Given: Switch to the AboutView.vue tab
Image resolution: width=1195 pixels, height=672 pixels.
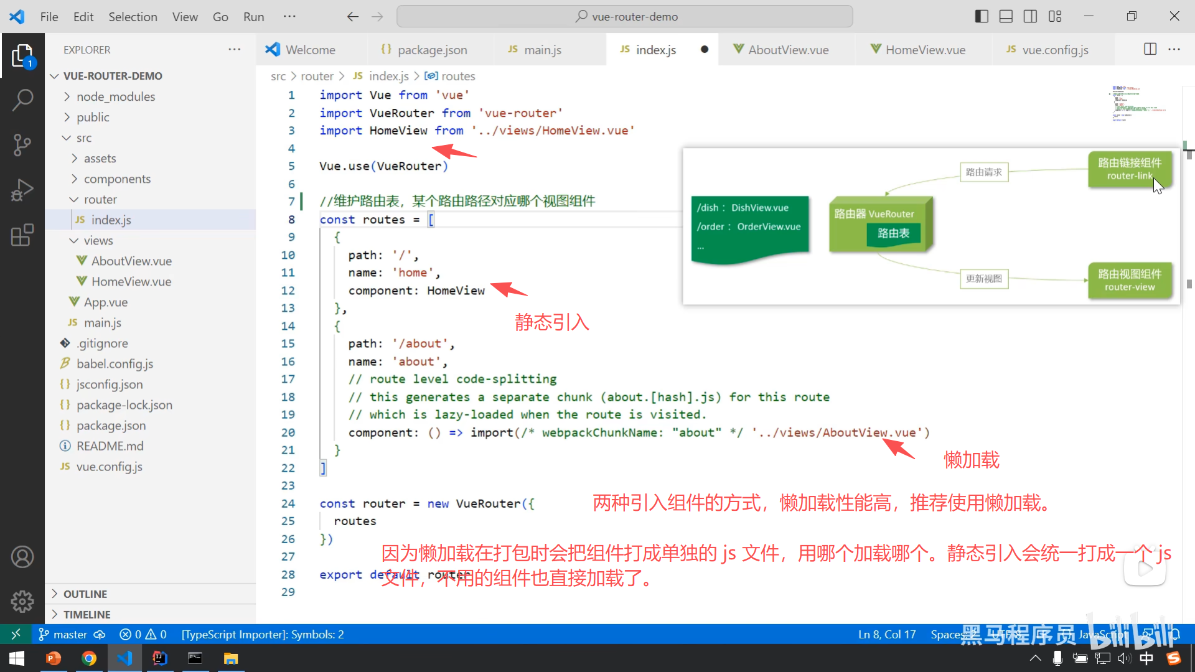Looking at the screenshot, I should click(x=787, y=50).
